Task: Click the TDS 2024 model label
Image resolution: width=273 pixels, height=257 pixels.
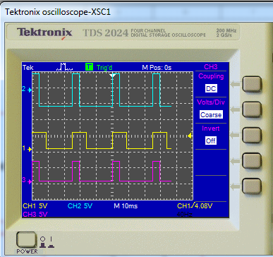Action: tap(106, 32)
